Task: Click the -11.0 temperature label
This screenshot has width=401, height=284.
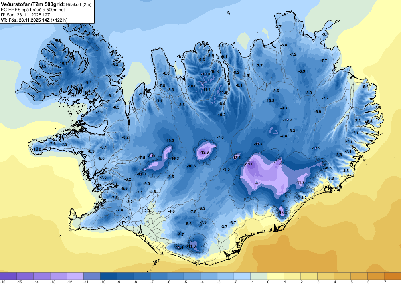Action: pyautogui.click(x=142, y=174)
